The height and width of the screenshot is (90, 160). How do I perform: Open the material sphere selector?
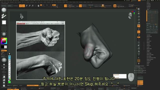[x=4, y=34]
